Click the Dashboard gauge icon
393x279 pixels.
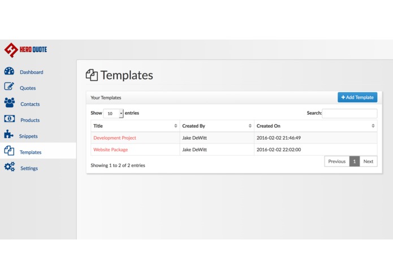(x=9, y=71)
